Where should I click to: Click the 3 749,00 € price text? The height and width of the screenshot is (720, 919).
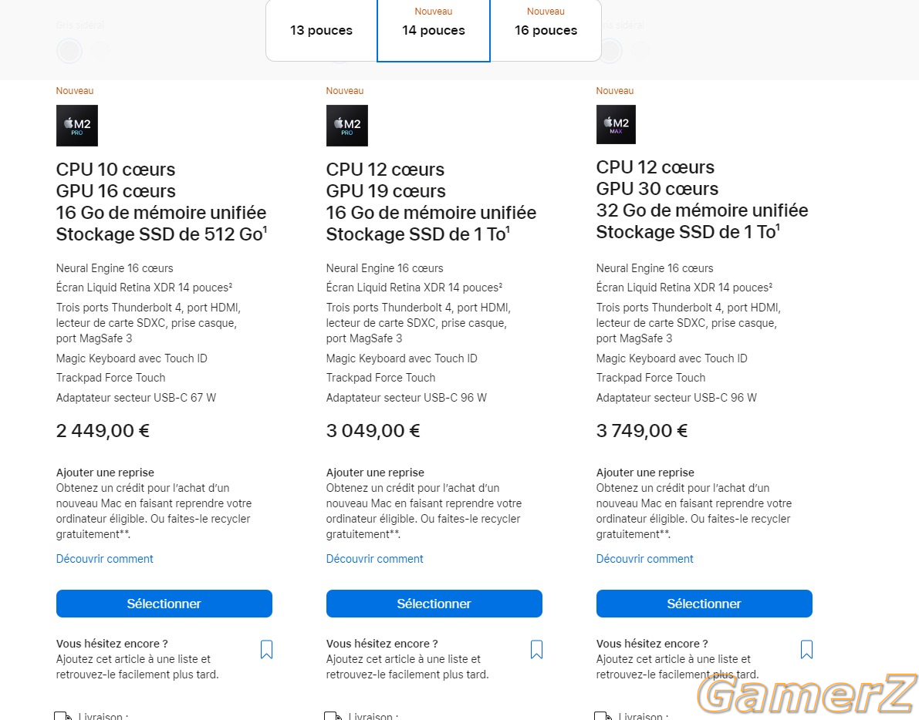[642, 431]
